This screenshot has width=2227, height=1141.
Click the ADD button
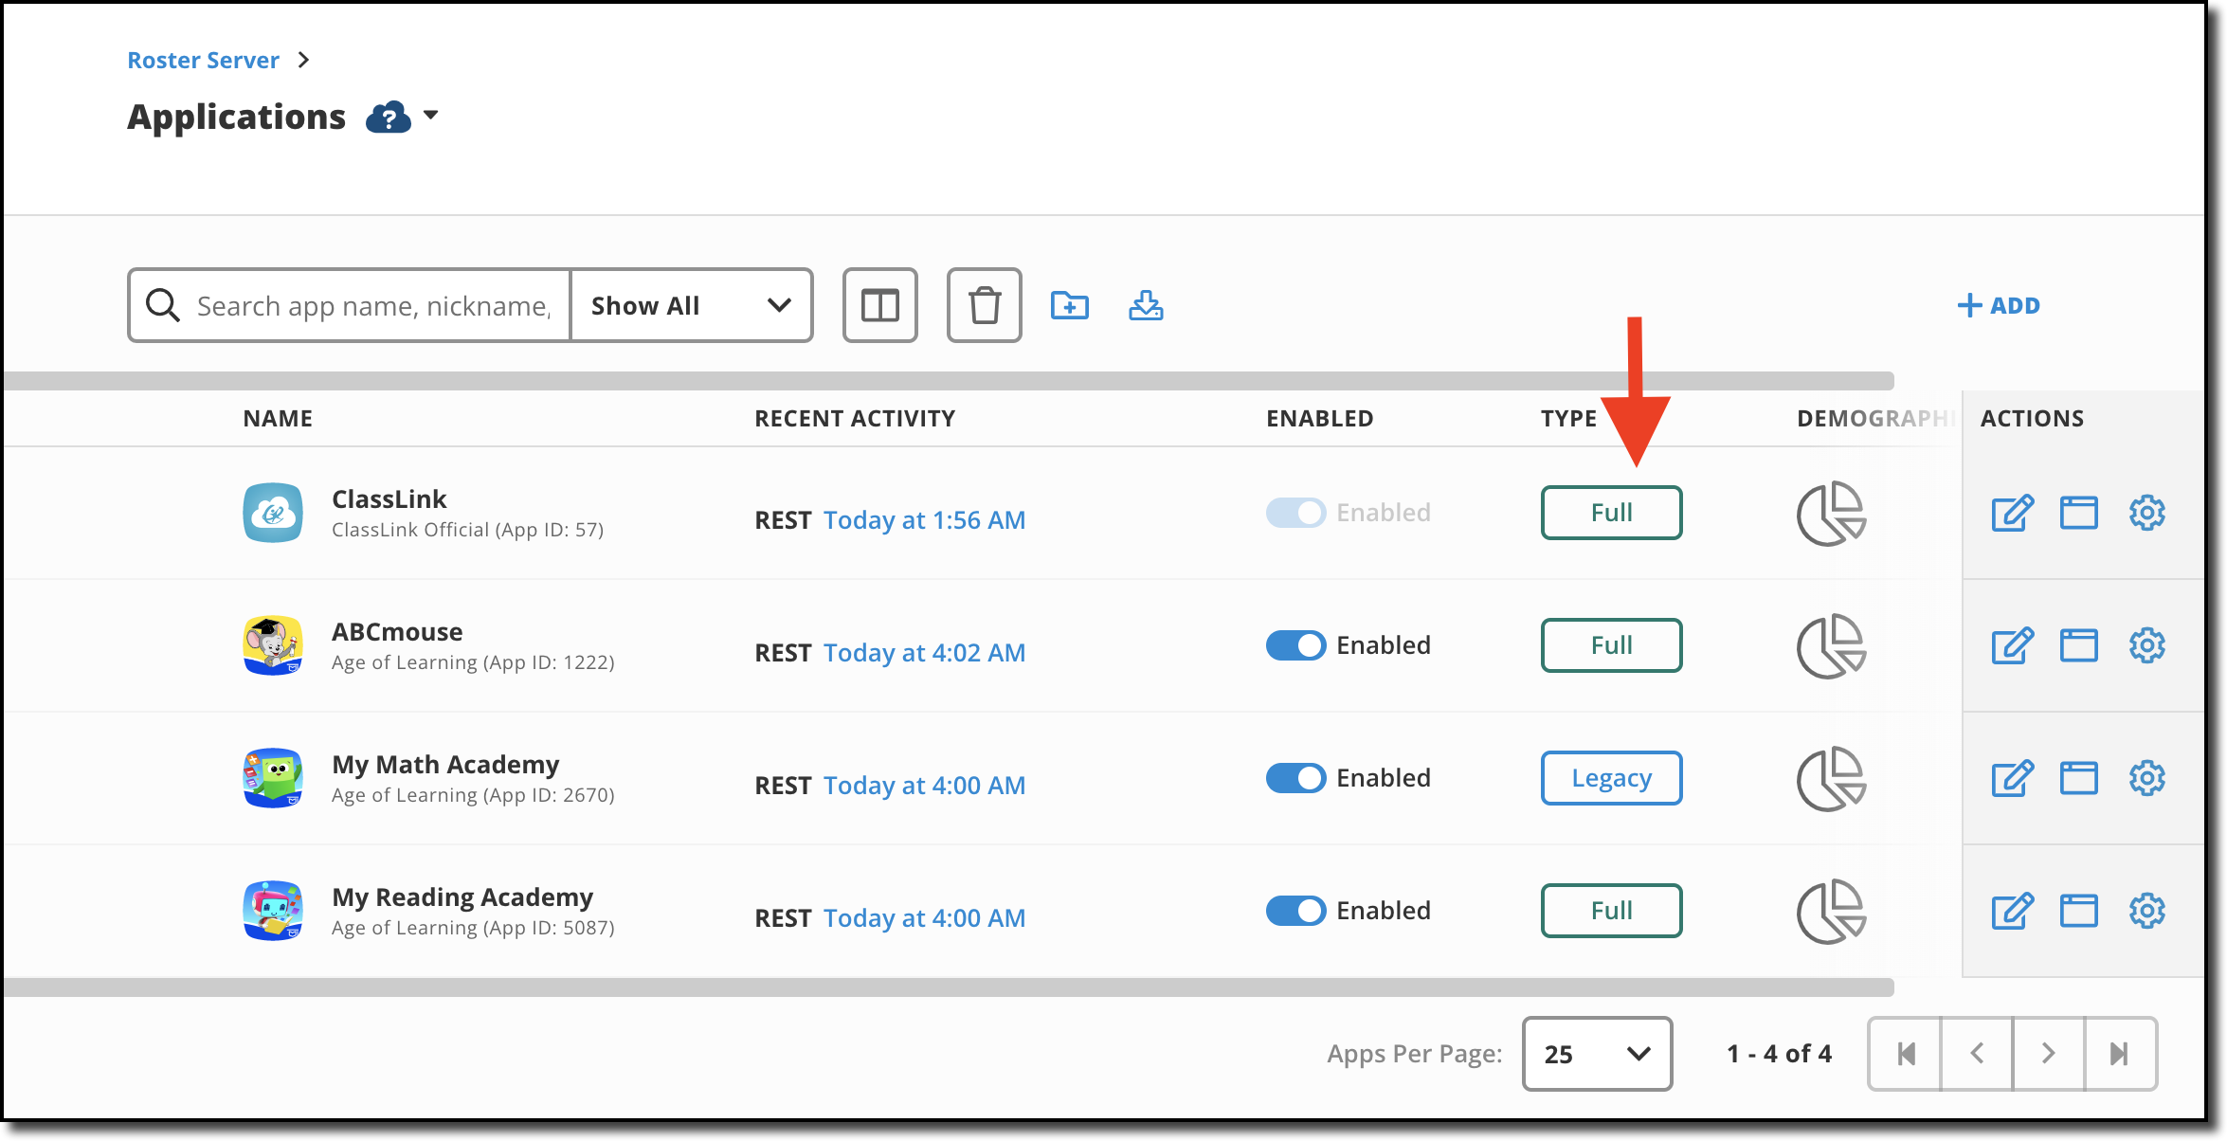[x=1999, y=305]
